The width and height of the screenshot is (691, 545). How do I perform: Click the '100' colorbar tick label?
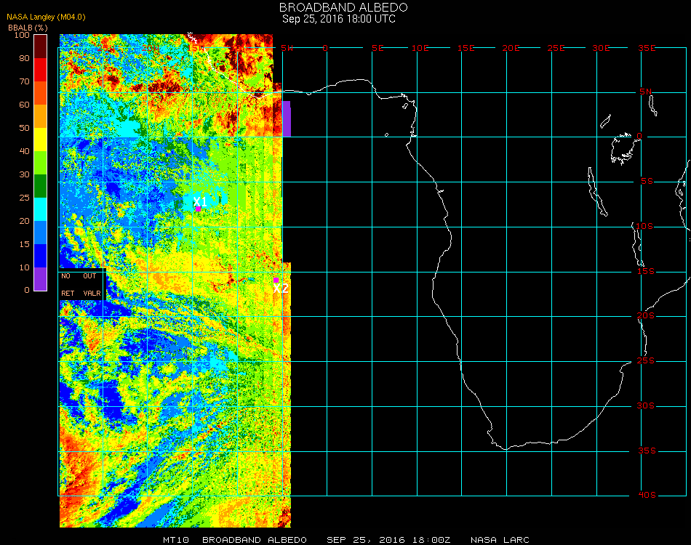22,35
